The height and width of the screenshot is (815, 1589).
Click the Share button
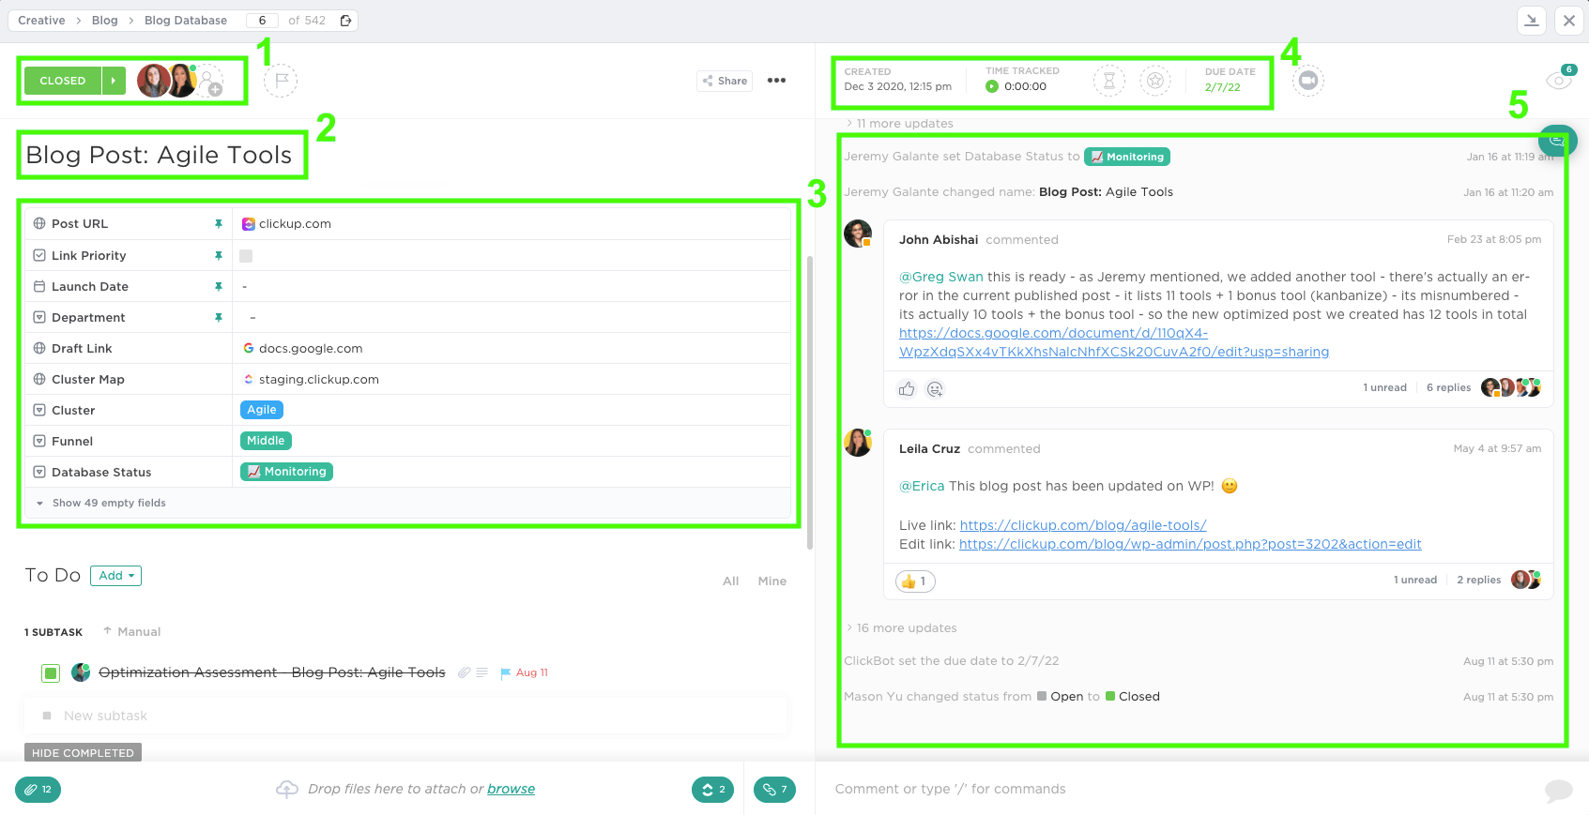tap(725, 81)
